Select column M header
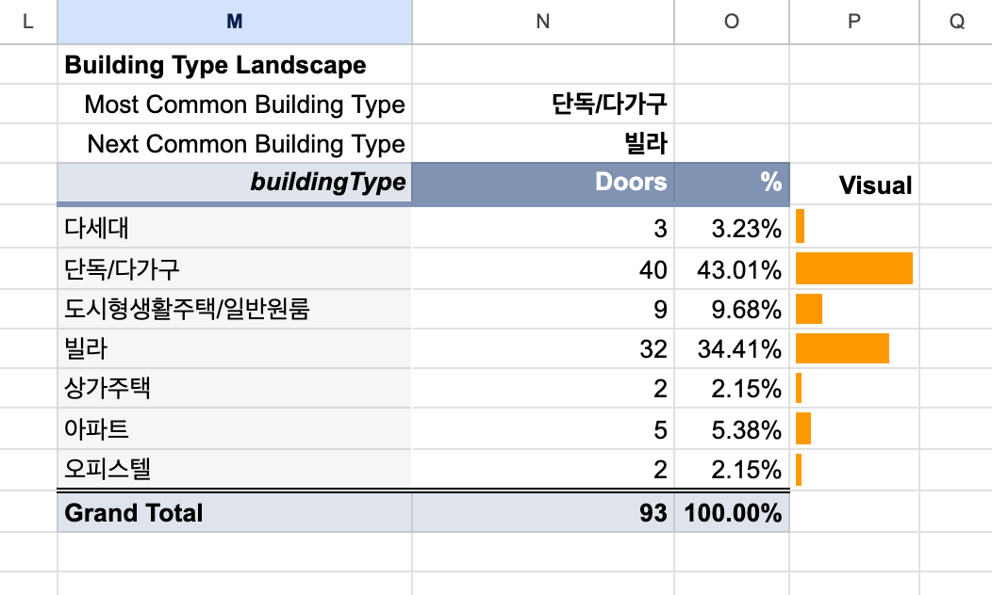This screenshot has width=992, height=595. pos(235,22)
